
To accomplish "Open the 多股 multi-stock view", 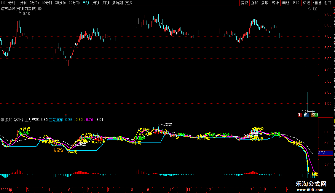I will click(x=265, y=3).
